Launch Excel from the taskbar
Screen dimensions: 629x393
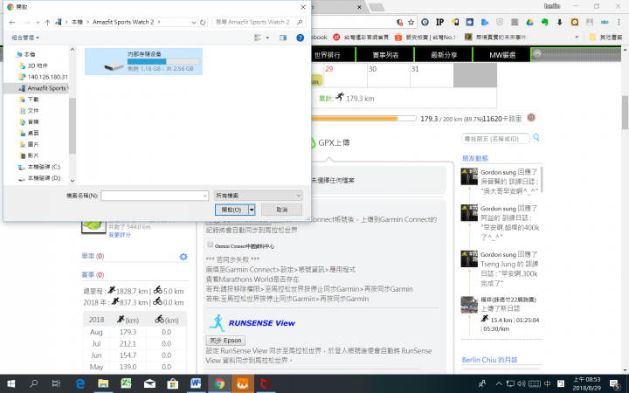point(127,383)
